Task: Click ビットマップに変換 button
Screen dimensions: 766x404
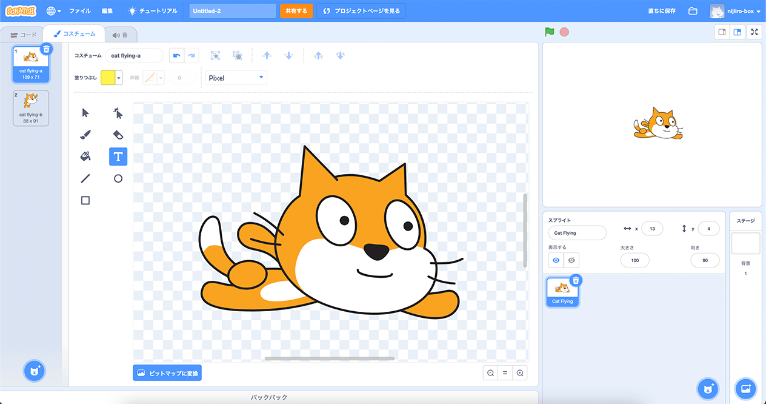Action: coord(167,373)
